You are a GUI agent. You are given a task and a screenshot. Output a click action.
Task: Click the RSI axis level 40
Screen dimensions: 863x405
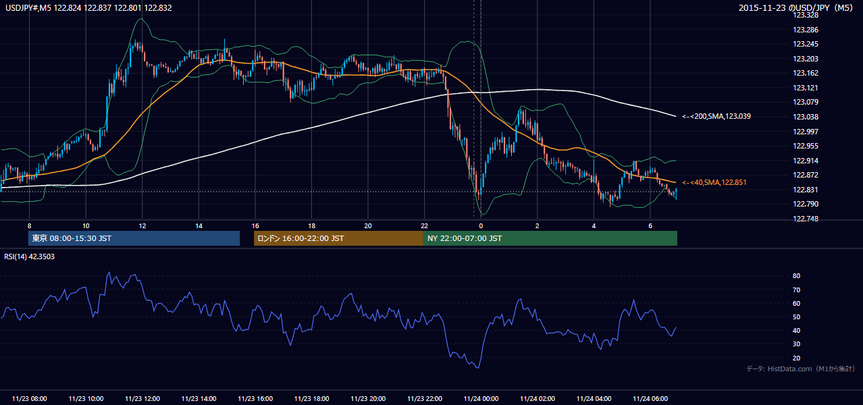point(797,330)
